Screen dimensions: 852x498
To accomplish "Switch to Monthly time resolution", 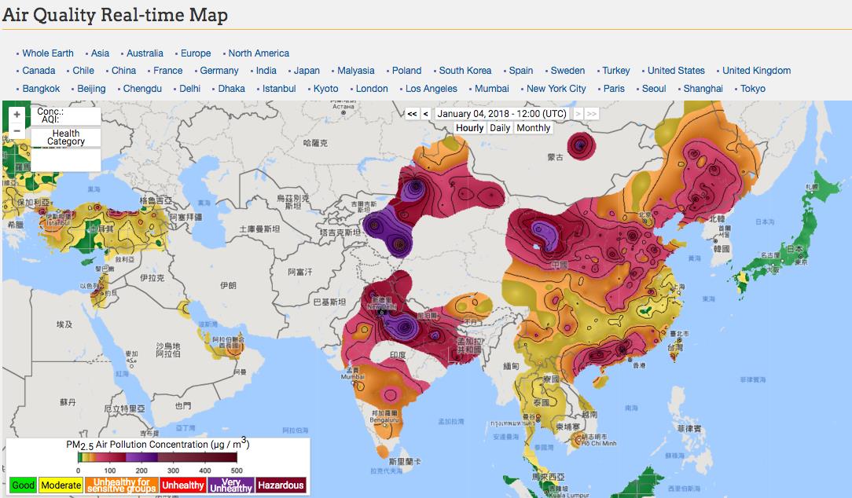I will click(x=534, y=128).
